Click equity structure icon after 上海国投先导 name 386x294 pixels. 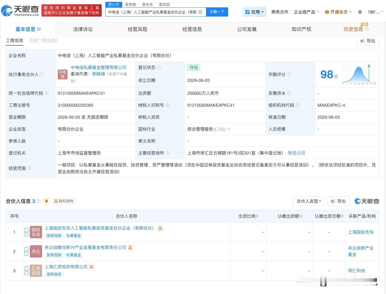pos(160,228)
